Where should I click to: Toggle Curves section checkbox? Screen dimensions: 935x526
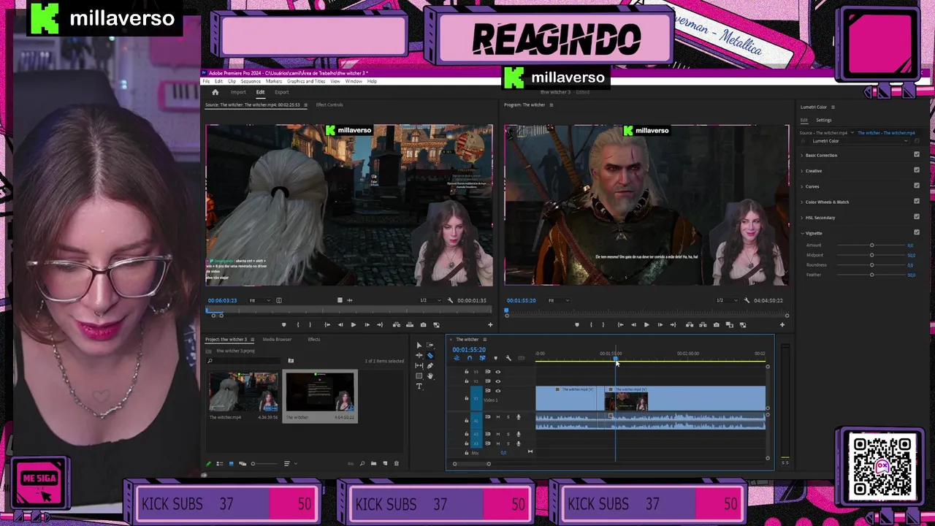[917, 186]
